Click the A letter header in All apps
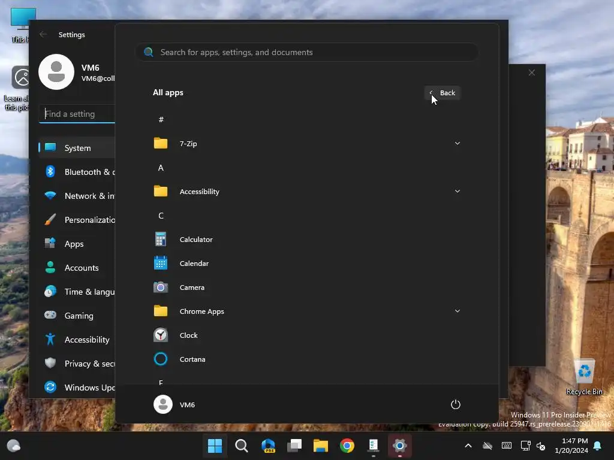Screen dimensions: 614x460 (x=161, y=168)
